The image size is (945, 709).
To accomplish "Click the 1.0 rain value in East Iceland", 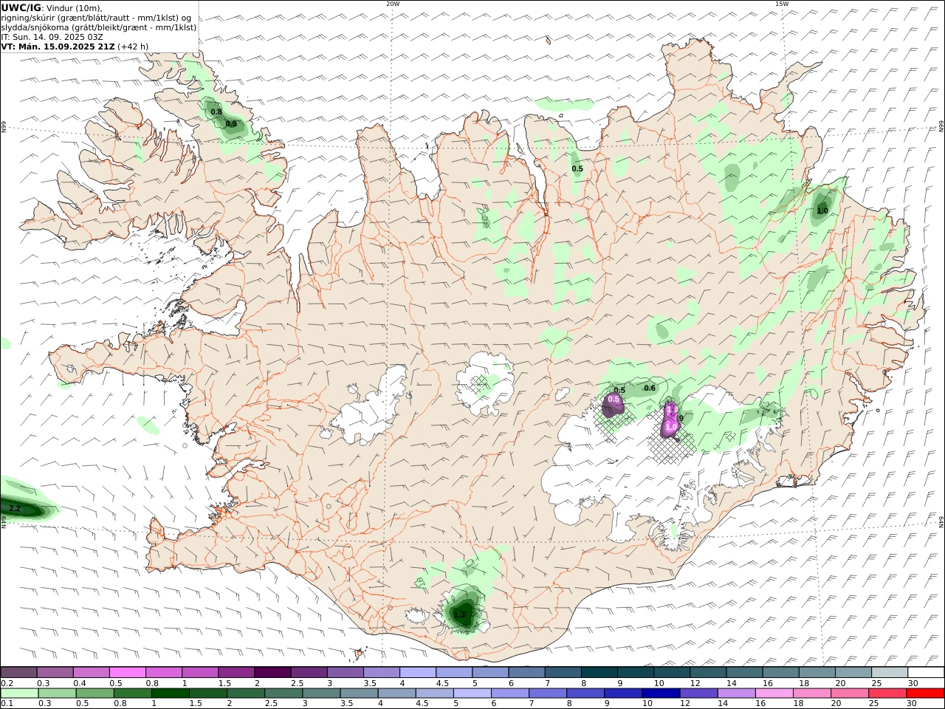I will click(822, 211).
